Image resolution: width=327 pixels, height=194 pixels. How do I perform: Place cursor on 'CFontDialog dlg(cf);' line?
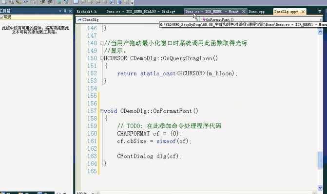pos(149,156)
